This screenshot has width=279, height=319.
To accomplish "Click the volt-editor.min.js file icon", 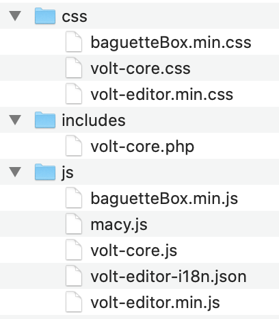I will click(74, 301).
